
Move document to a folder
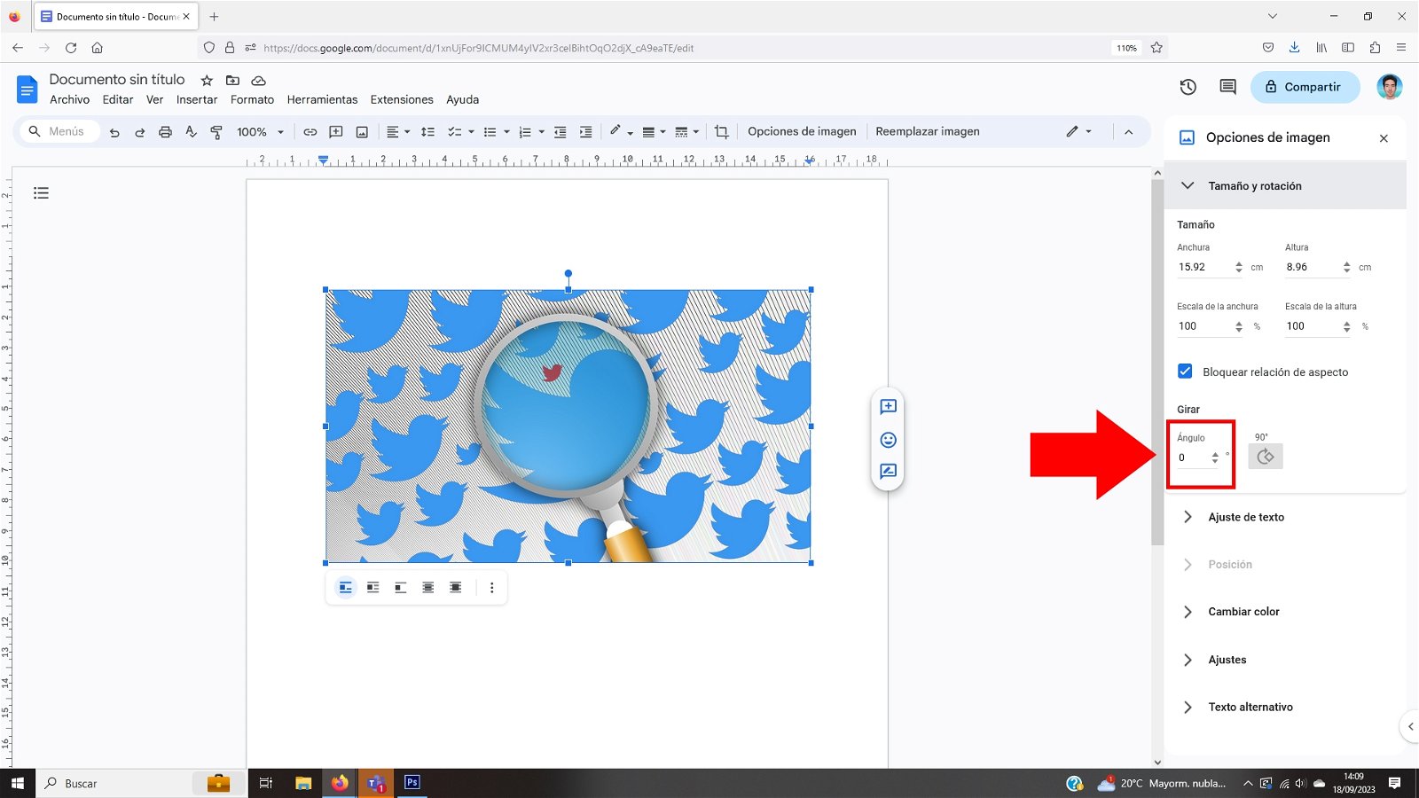(232, 81)
